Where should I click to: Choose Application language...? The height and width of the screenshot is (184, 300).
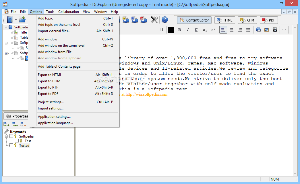76,123
